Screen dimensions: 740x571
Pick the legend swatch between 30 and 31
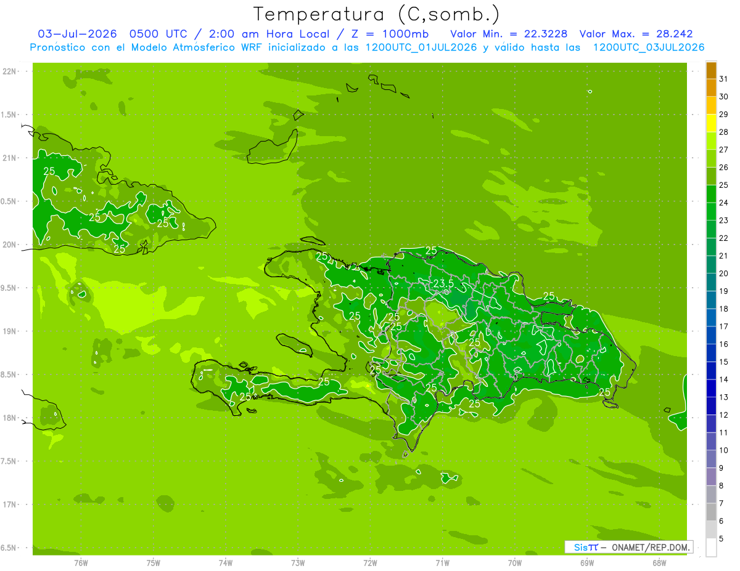[x=711, y=88]
